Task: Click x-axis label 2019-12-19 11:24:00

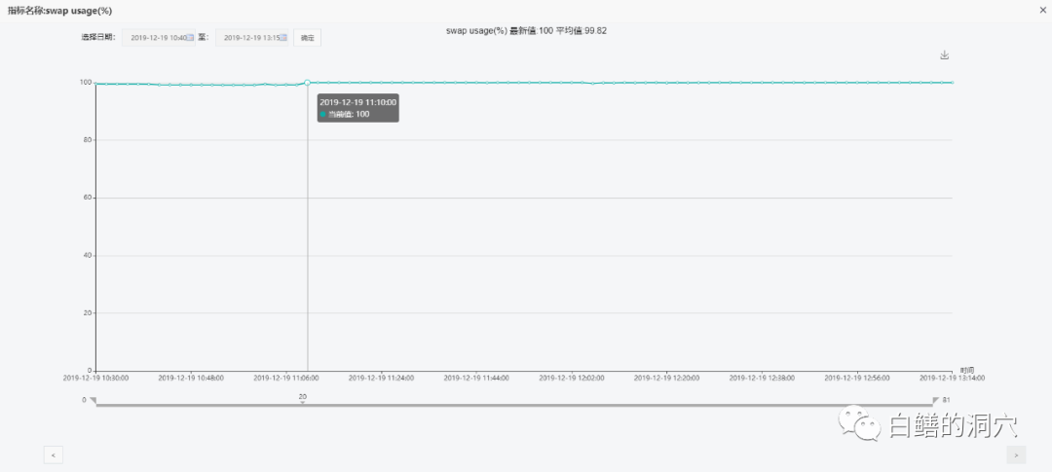Action: coord(381,379)
